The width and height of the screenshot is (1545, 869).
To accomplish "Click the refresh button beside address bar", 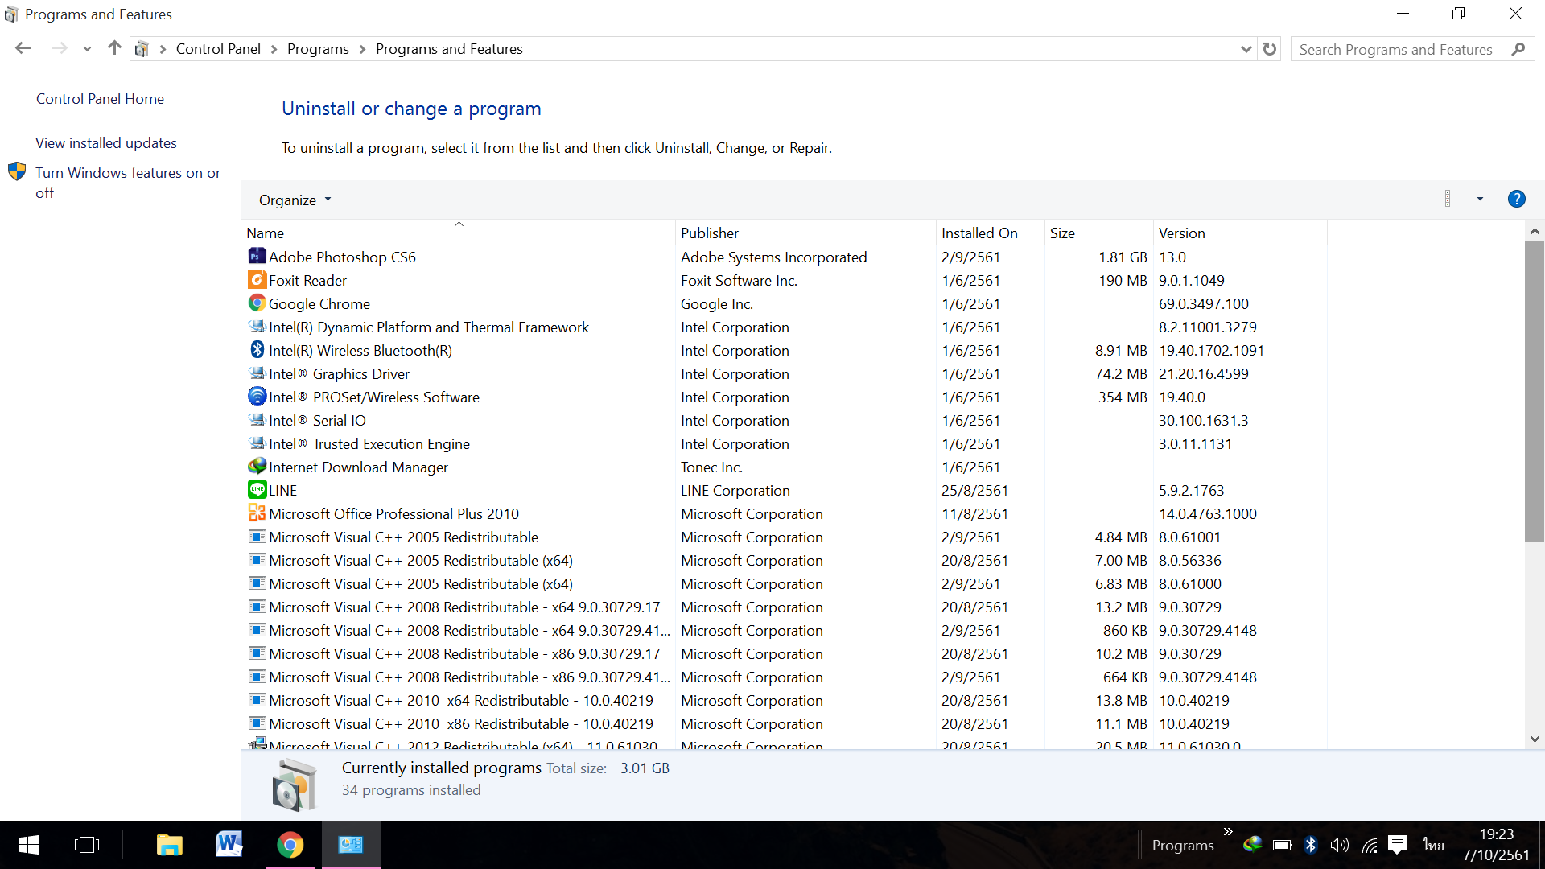I will click(1270, 49).
